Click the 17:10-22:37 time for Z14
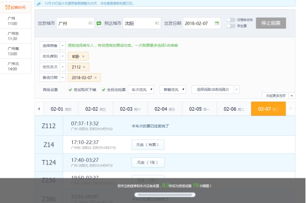Image resolution: width=306 pixels, height=203 pixels. 85,142
